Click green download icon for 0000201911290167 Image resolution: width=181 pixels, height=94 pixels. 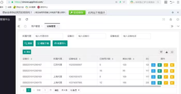[160, 65]
